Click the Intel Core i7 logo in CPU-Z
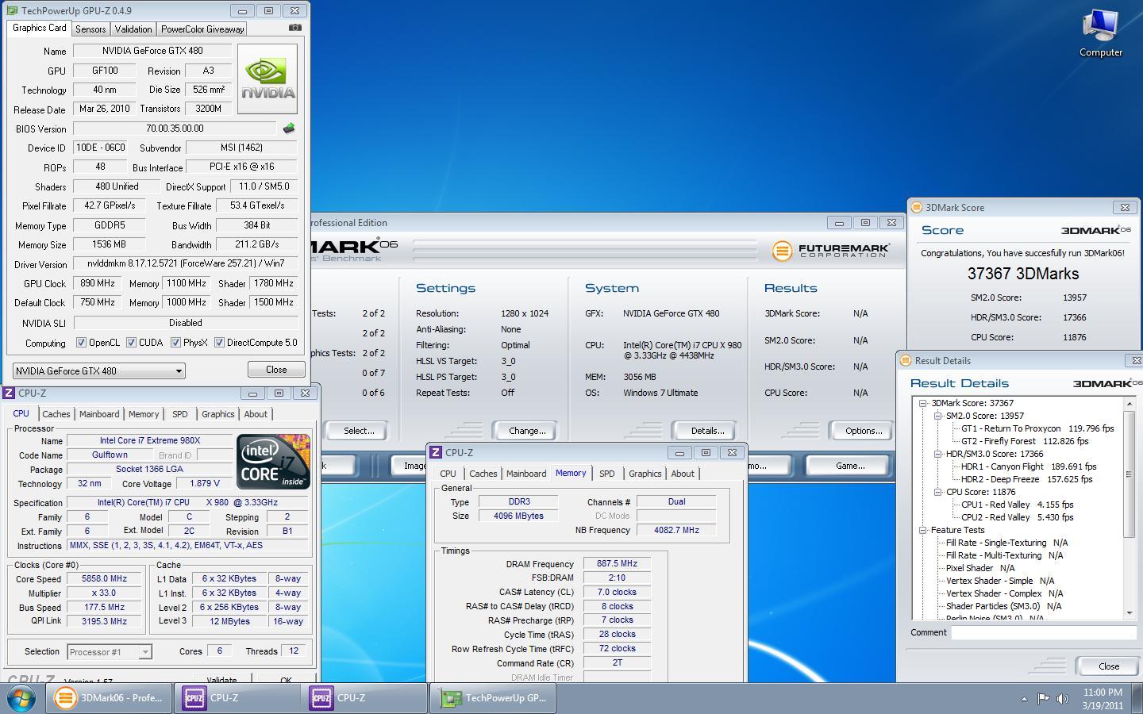Viewport: 1143px width, 714px height. tap(273, 461)
